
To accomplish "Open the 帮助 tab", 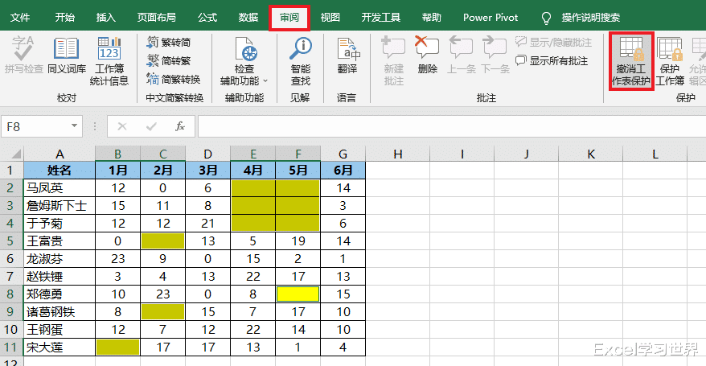I will coord(431,18).
